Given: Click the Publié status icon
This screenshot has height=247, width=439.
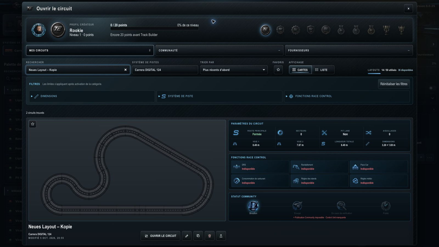Looking at the screenshot, I should [x=386, y=206].
